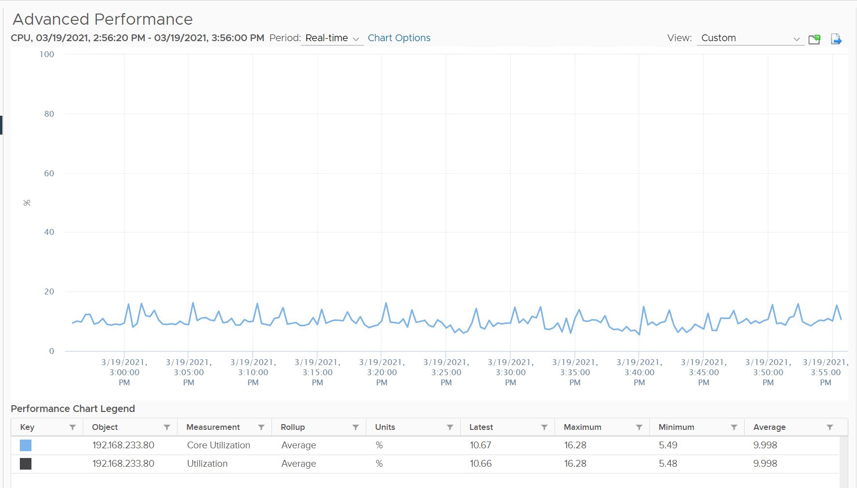Image resolution: width=857 pixels, height=488 pixels.
Task: Sort by the Maximum column header
Action: pyautogui.click(x=583, y=427)
